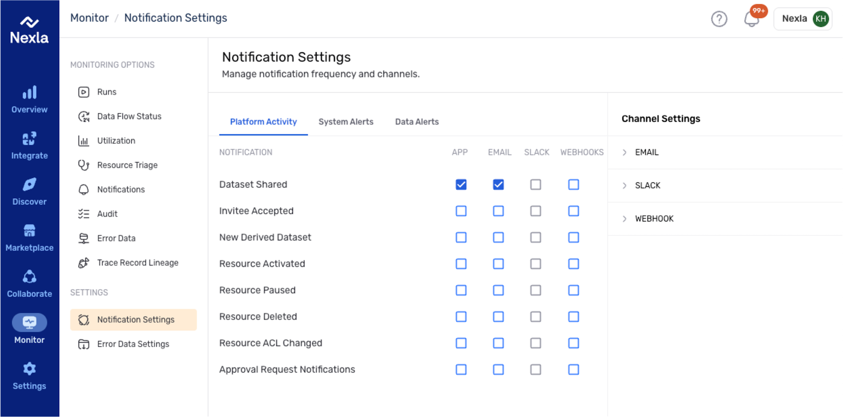Uncheck APP for Dataset Shared
Image resolution: width=843 pixels, height=417 pixels.
click(x=461, y=185)
